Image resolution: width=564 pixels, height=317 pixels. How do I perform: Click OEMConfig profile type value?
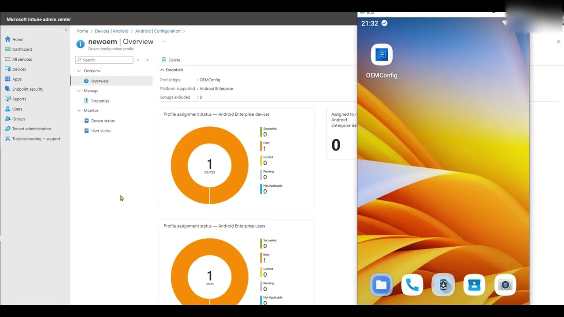210,80
